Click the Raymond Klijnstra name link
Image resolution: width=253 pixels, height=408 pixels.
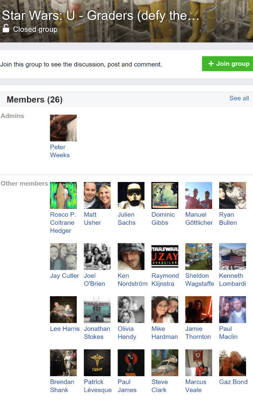pos(165,280)
